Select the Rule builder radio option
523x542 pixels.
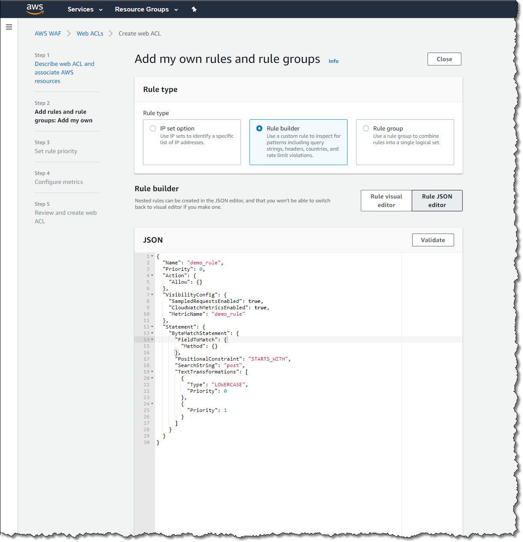(259, 128)
